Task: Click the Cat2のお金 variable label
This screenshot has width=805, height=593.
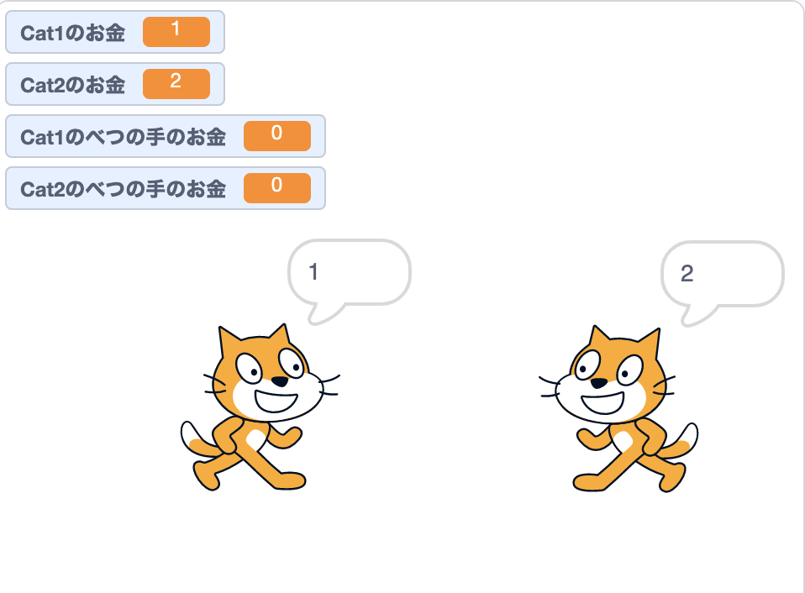Action: [72, 85]
